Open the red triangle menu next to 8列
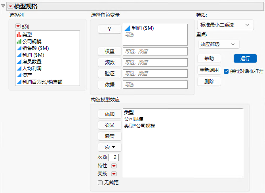 click(18, 26)
